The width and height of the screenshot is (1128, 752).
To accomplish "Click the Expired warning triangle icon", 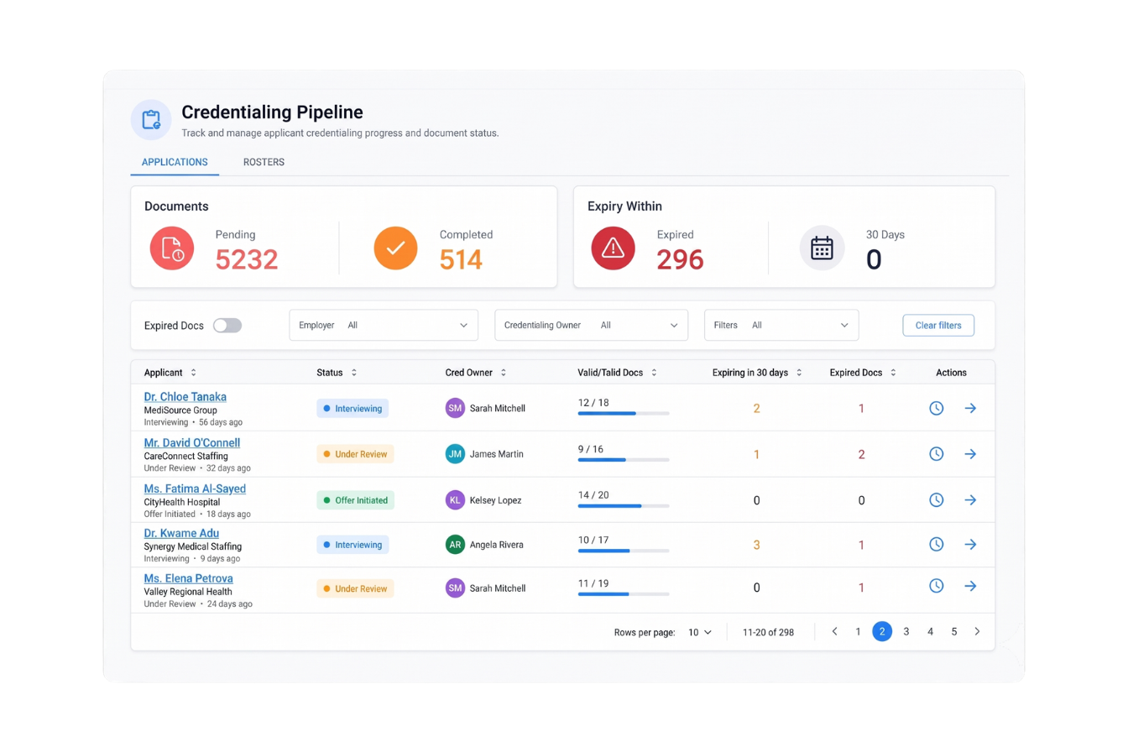I will point(614,248).
